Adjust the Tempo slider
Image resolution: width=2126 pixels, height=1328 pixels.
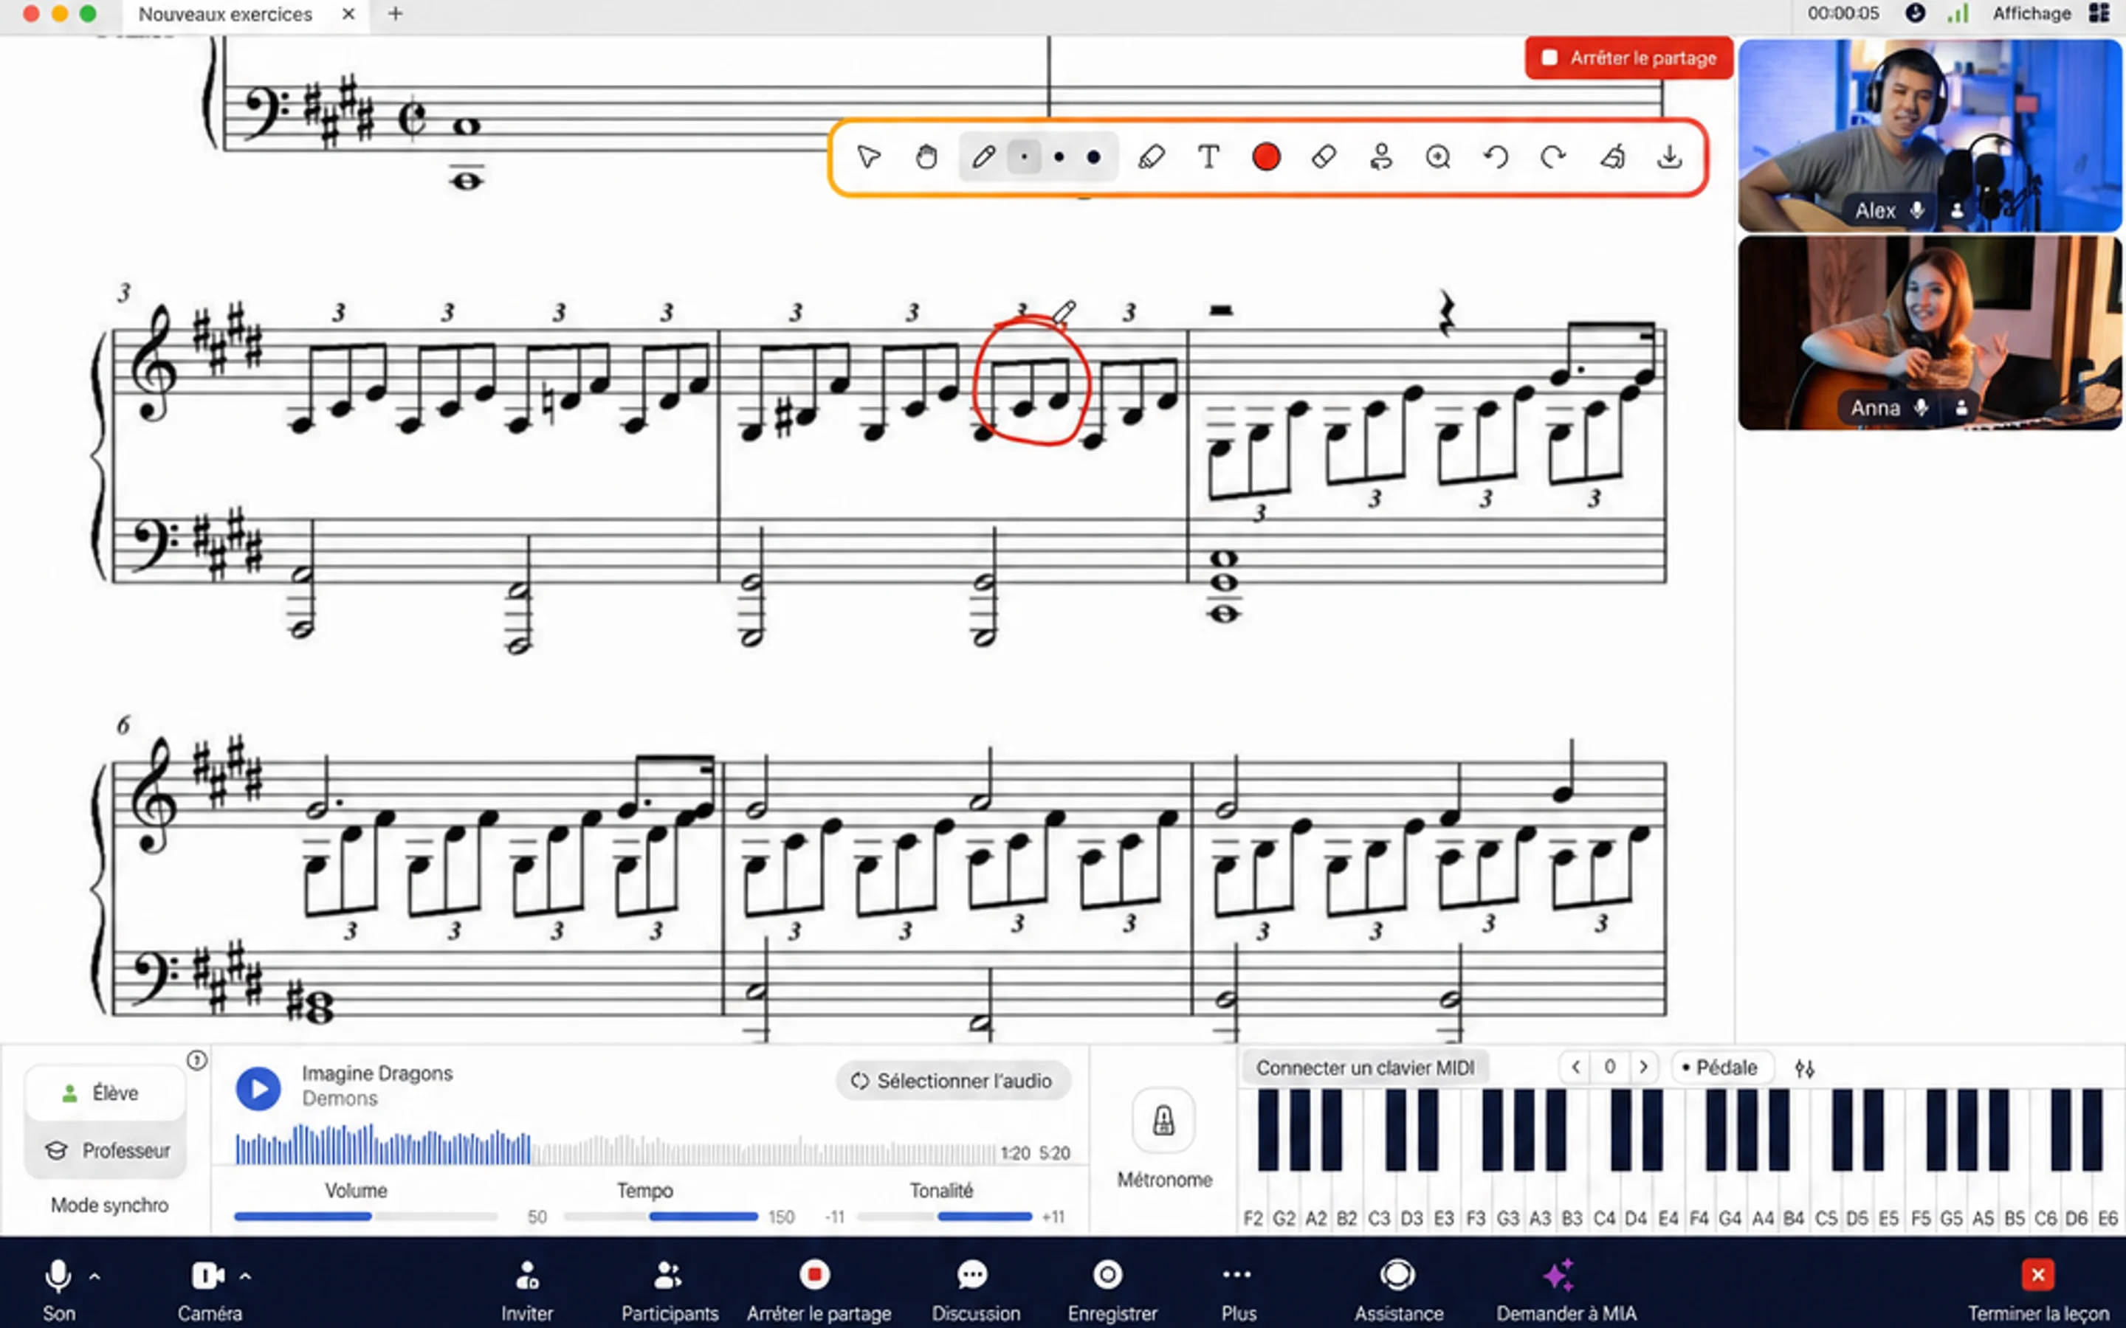pyautogui.click(x=661, y=1217)
